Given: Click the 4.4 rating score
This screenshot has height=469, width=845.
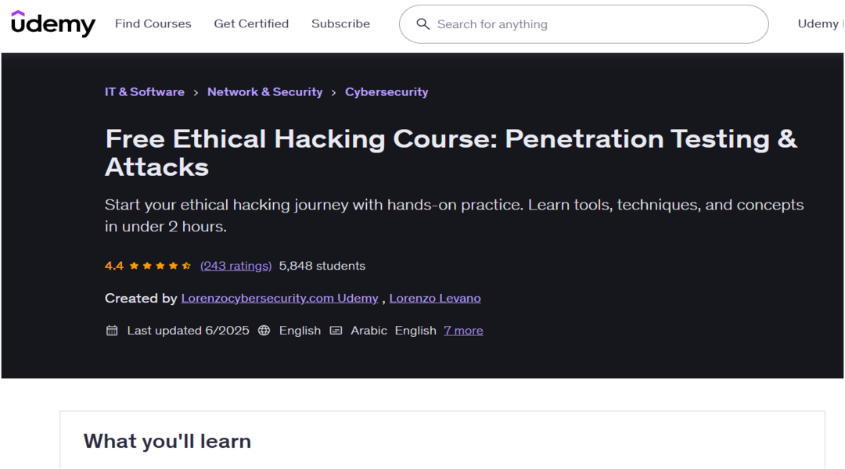Looking at the screenshot, I should (x=114, y=266).
